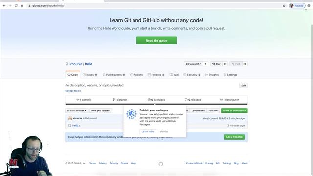Click Find file button
This screenshot has width=313, height=176.
pos(213,110)
